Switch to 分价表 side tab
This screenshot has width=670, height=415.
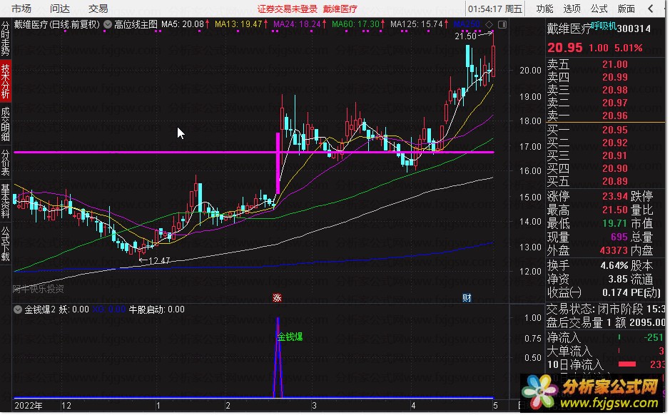point(5,163)
